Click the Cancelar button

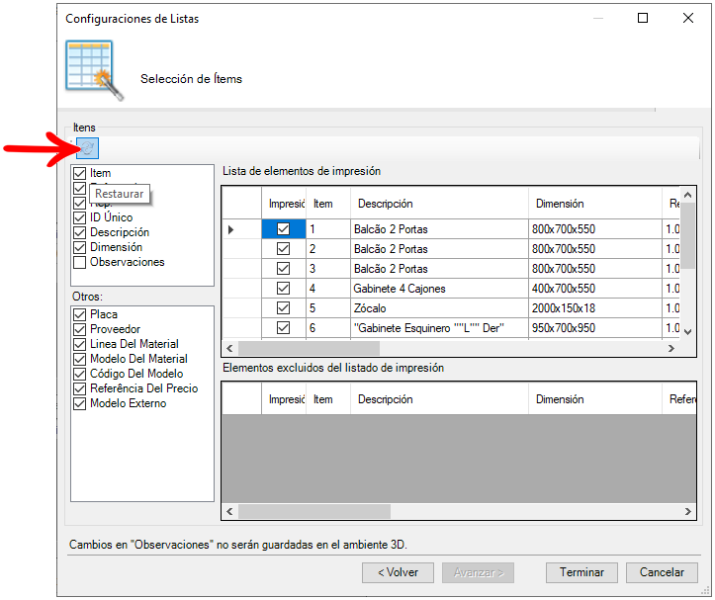point(662,572)
